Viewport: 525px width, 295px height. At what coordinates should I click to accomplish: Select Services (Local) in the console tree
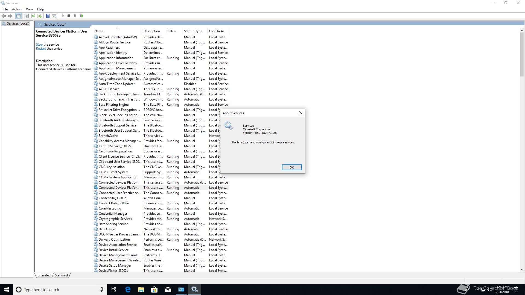click(18, 23)
